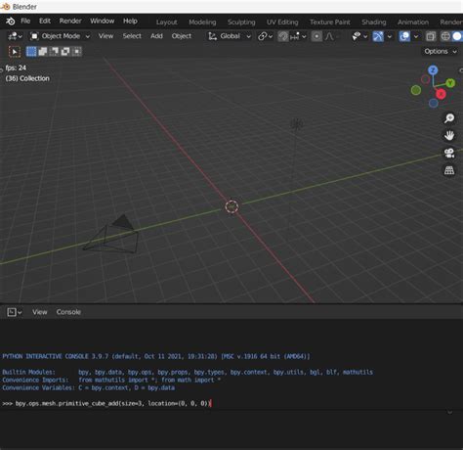The width and height of the screenshot is (463, 450).
Task: Open the Window menu
Action: tap(103, 21)
